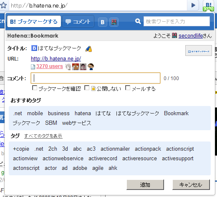Select recommended tag はてなブックマーク
Viewport: 217px width, 197px height.
pos(137,114)
